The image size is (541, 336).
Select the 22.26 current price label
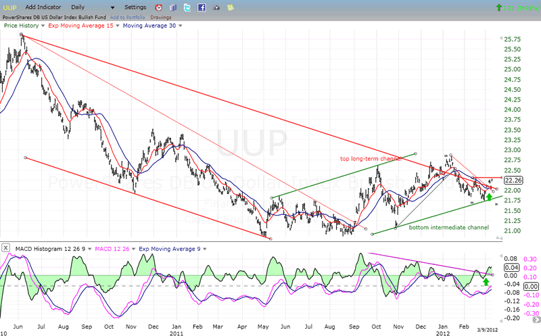click(x=514, y=180)
